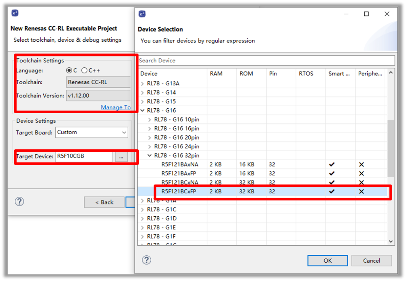Expand RL78 - G16 24pin node
406x281 pixels.
click(x=149, y=147)
